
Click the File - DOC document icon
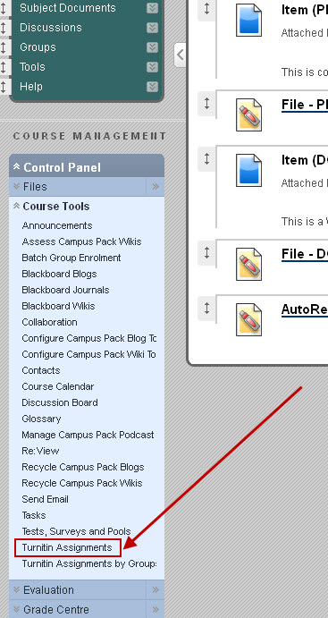pyautogui.click(x=248, y=264)
